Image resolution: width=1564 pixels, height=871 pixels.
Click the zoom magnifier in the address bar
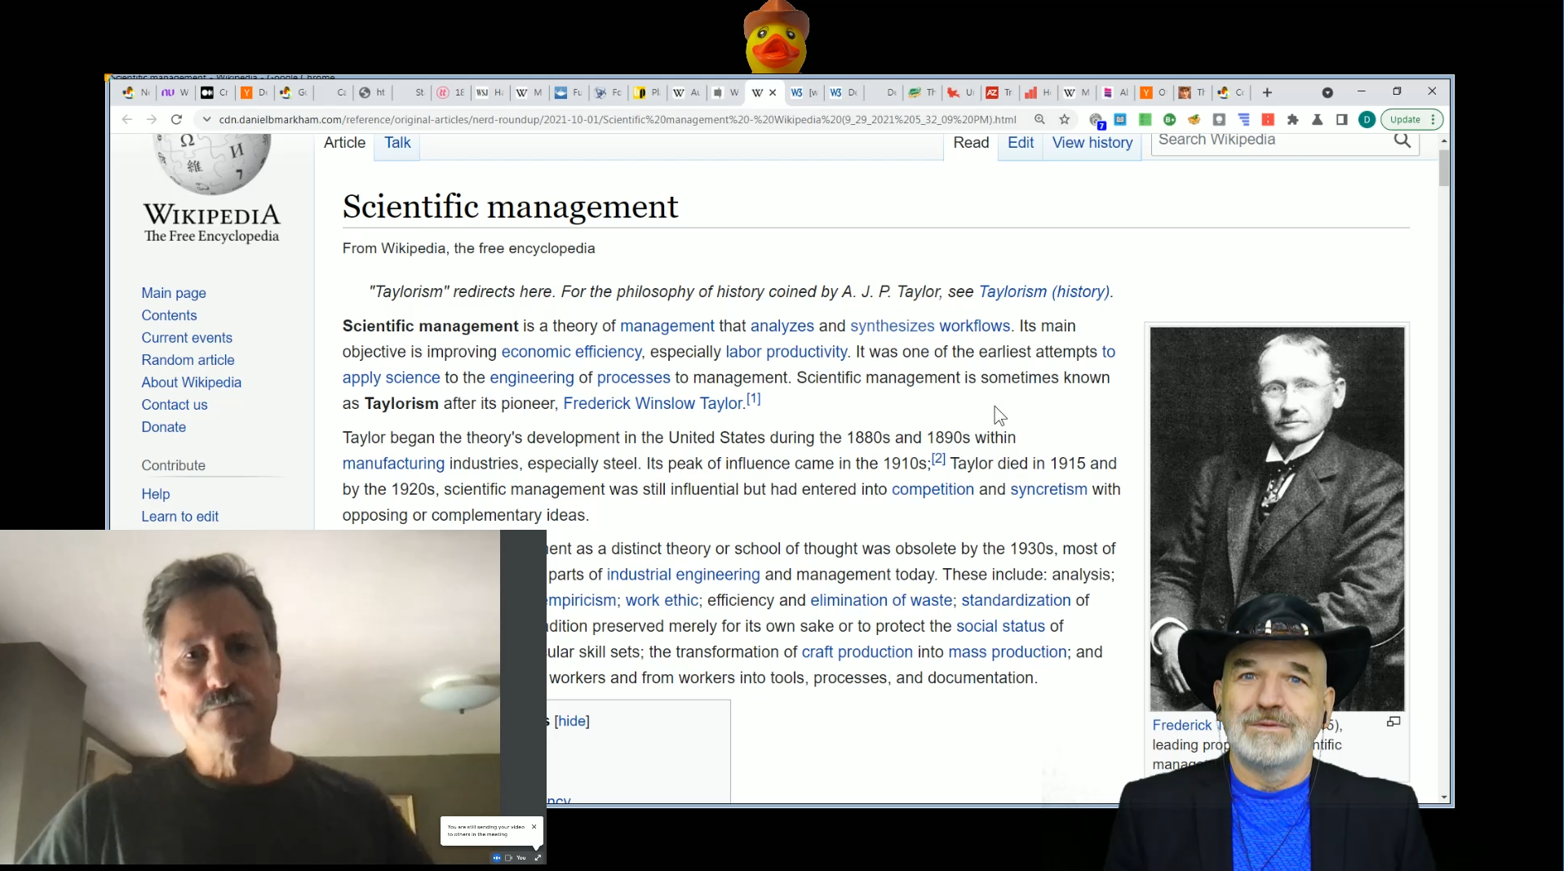(x=1039, y=119)
